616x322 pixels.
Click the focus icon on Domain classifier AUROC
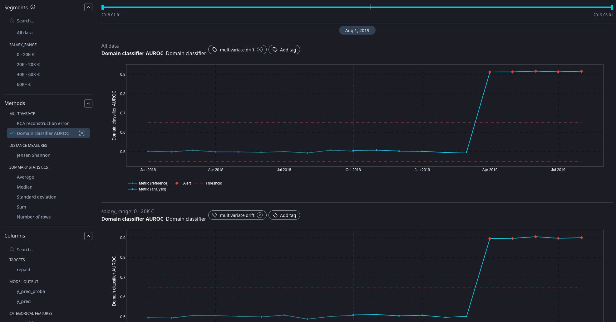[x=82, y=133]
